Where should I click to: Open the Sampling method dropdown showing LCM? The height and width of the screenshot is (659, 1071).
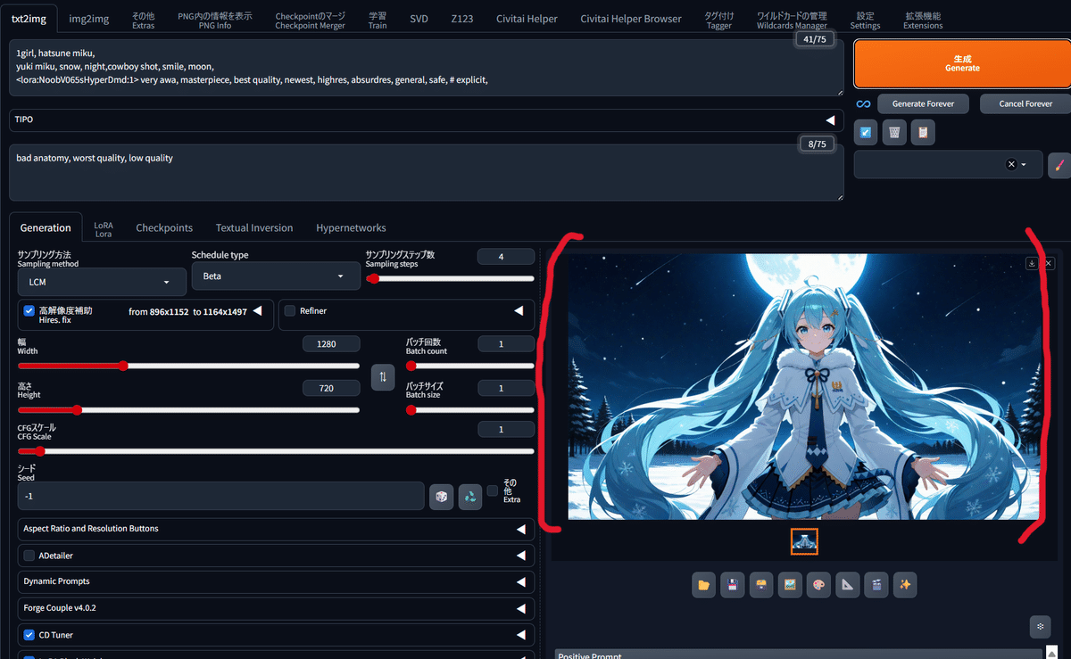[x=101, y=281]
